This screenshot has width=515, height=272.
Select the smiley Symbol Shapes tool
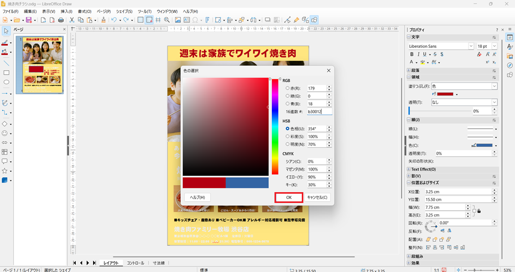coord(5,133)
